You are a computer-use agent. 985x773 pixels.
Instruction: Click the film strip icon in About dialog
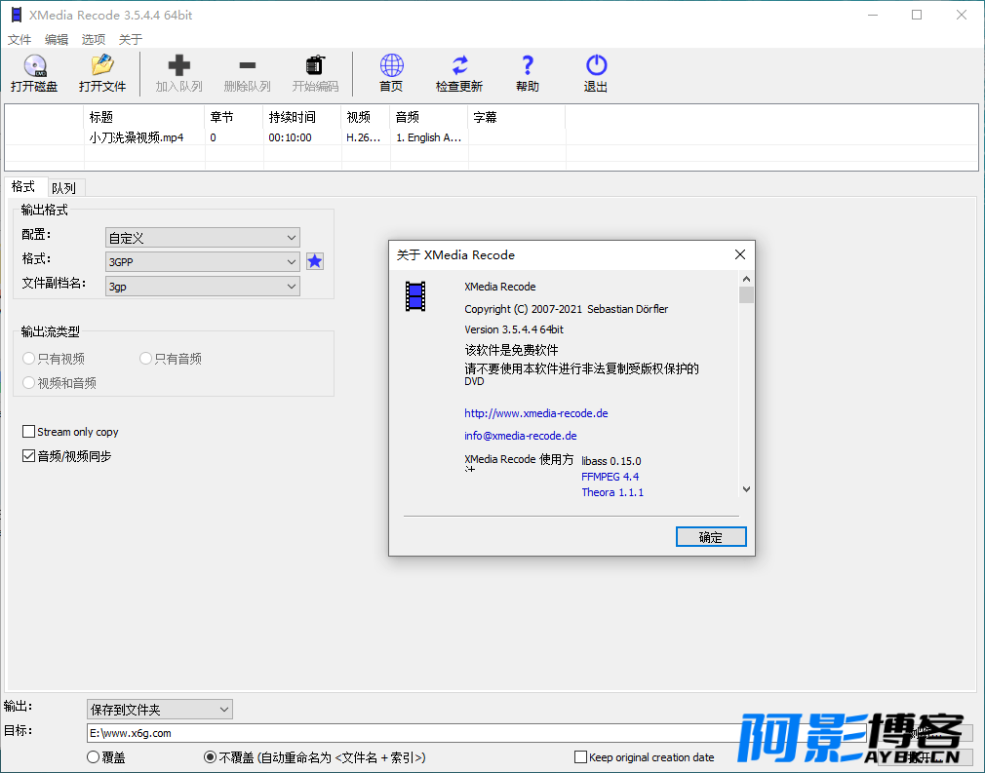(x=415, y=296)
